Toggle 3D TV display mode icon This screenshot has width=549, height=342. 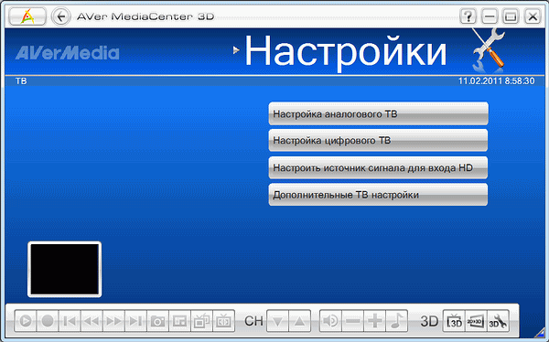coord(454,321)
